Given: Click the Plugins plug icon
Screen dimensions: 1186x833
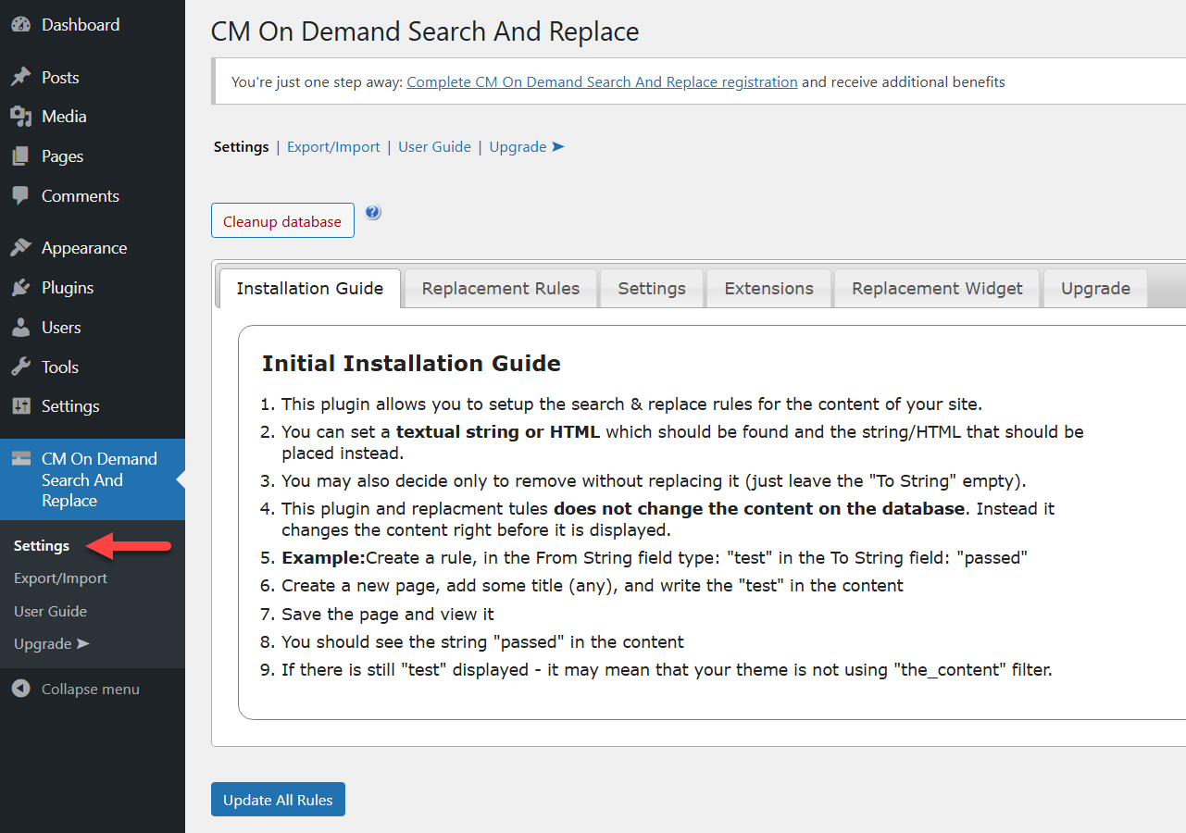Looking at the screenshot, I should 20,288.
